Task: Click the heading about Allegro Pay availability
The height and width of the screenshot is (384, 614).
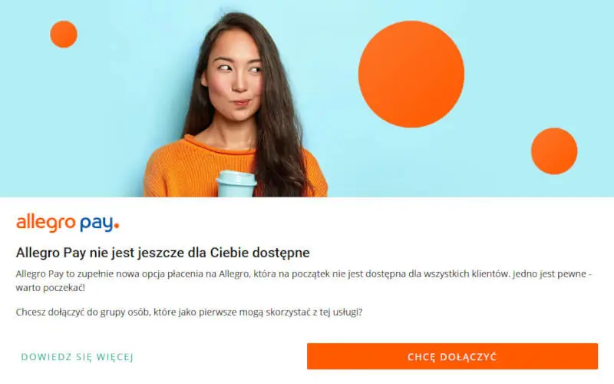Action: click(x=163, y=253)
